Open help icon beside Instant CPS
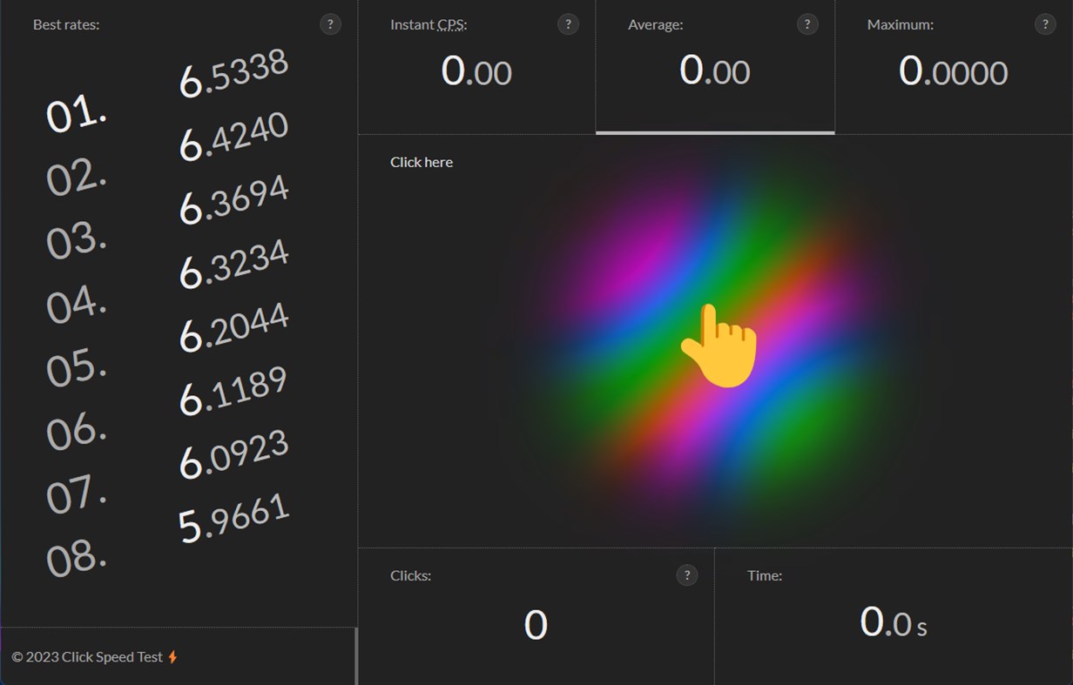1073x685 pixels. 568,24
